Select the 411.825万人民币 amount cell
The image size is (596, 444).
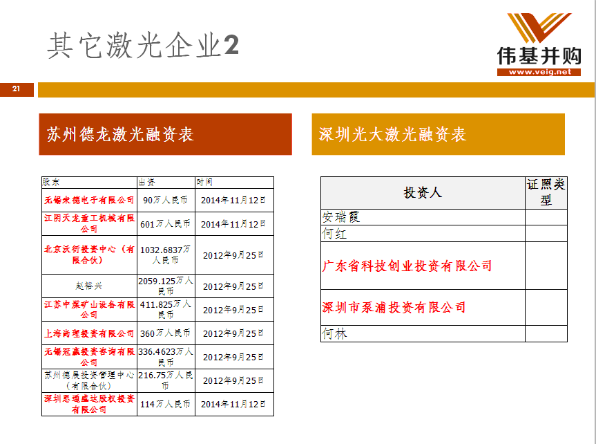coord(166,310)
